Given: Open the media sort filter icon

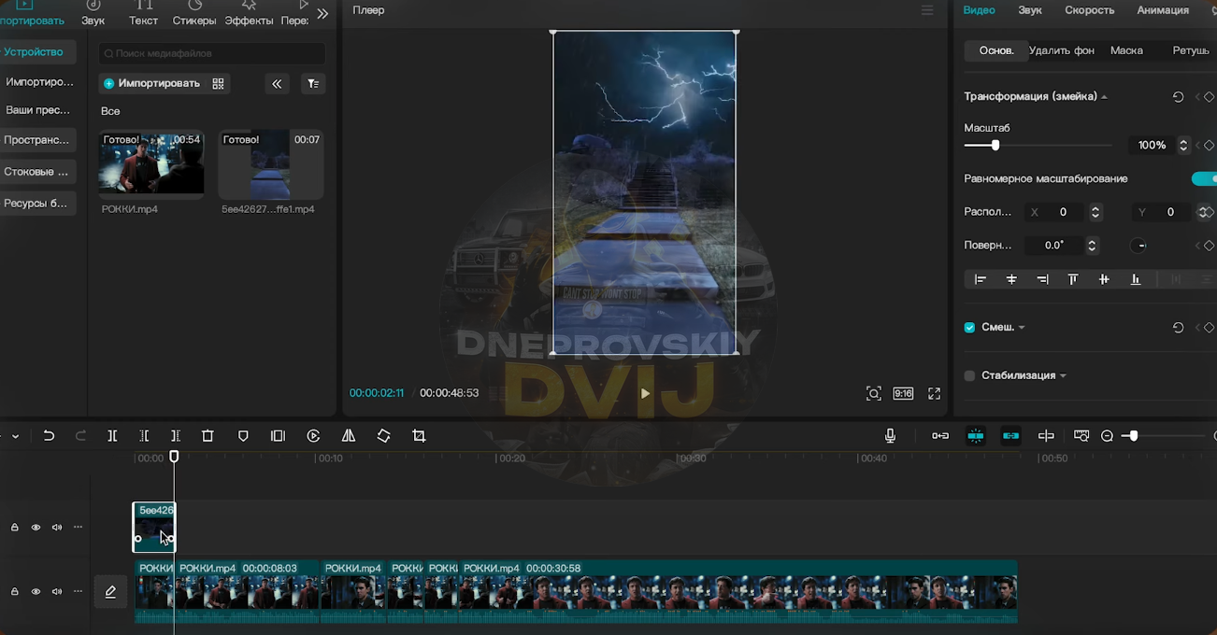Looking at the screenshot, I should tap(313, 84).
